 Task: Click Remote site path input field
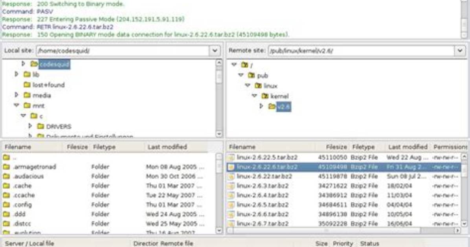point(362,51)
